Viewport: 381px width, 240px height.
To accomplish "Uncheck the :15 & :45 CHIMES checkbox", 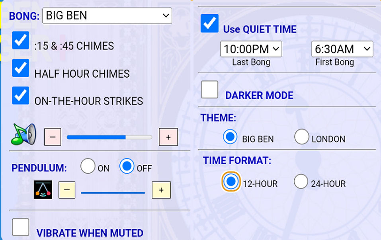I will [21, 41].
